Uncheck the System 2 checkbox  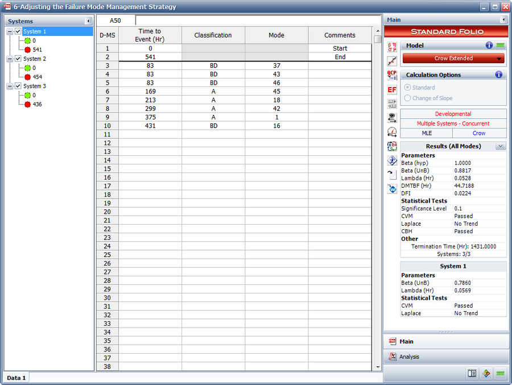click(x=18, y=59)
